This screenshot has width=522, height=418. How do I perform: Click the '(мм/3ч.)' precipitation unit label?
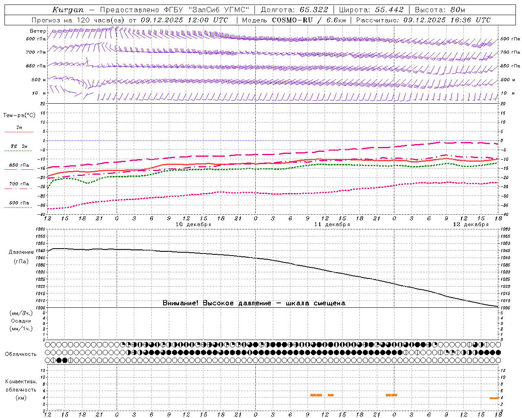click(21, 313)
